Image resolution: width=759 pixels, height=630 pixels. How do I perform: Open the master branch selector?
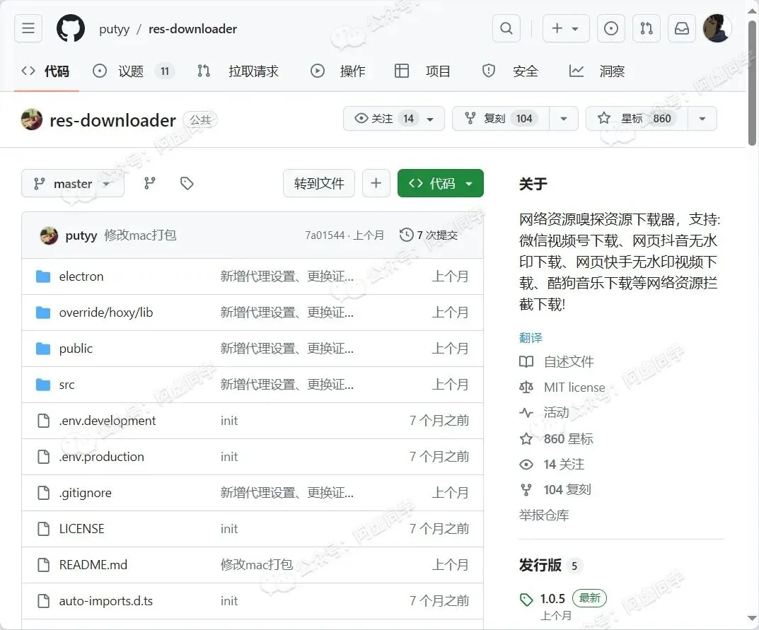[x=73, y=183]
